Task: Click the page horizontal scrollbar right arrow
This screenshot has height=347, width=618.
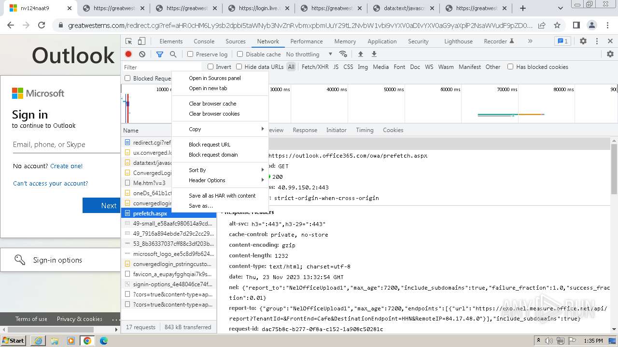Action: point(116,330)
